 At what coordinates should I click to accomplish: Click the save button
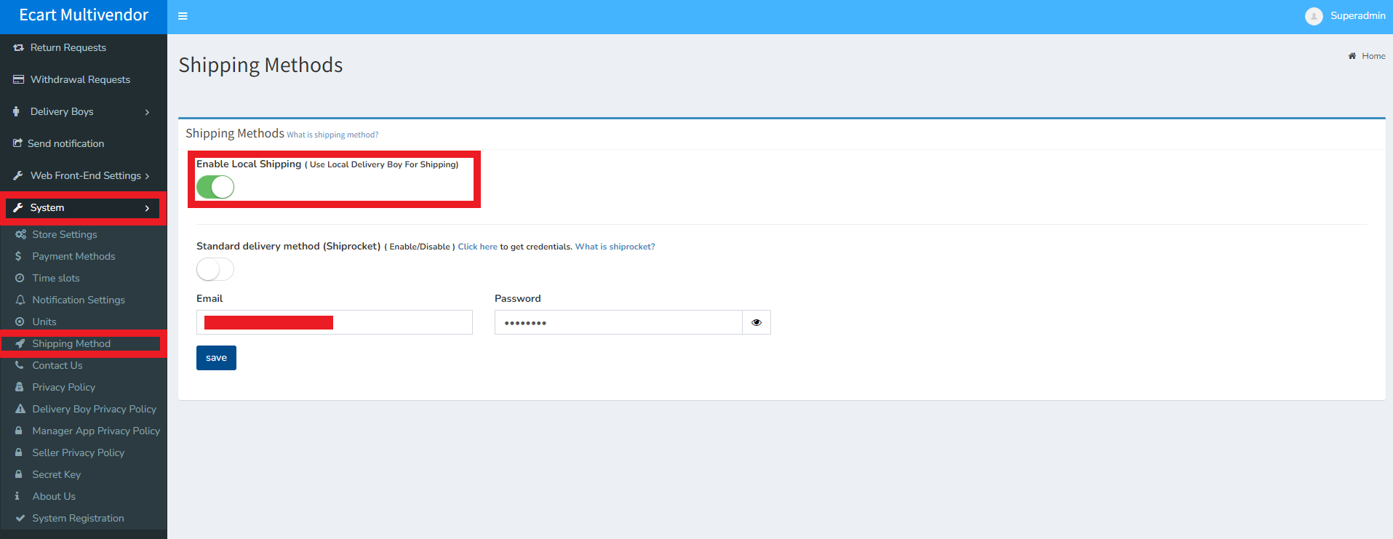pyautogui.click(x=216, y=358)
